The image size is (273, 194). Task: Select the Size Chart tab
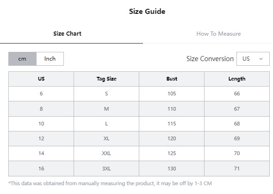coord(68,34)
